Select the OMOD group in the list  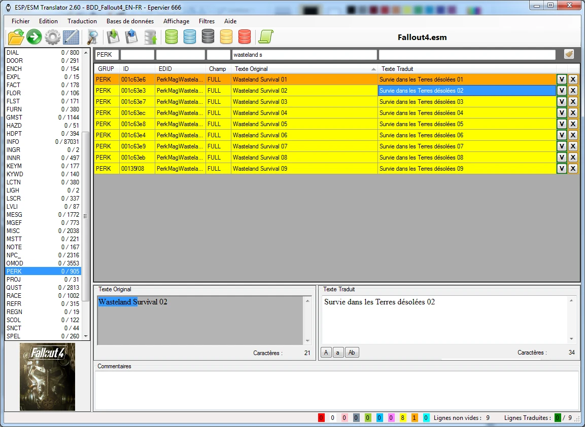pos(43,263)
